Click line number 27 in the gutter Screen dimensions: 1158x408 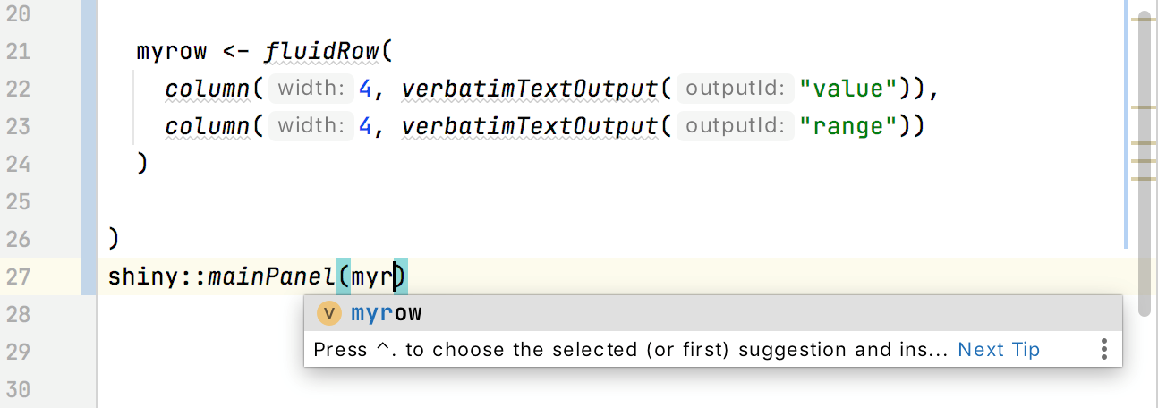pyautogui.click(x=18, y=276)
